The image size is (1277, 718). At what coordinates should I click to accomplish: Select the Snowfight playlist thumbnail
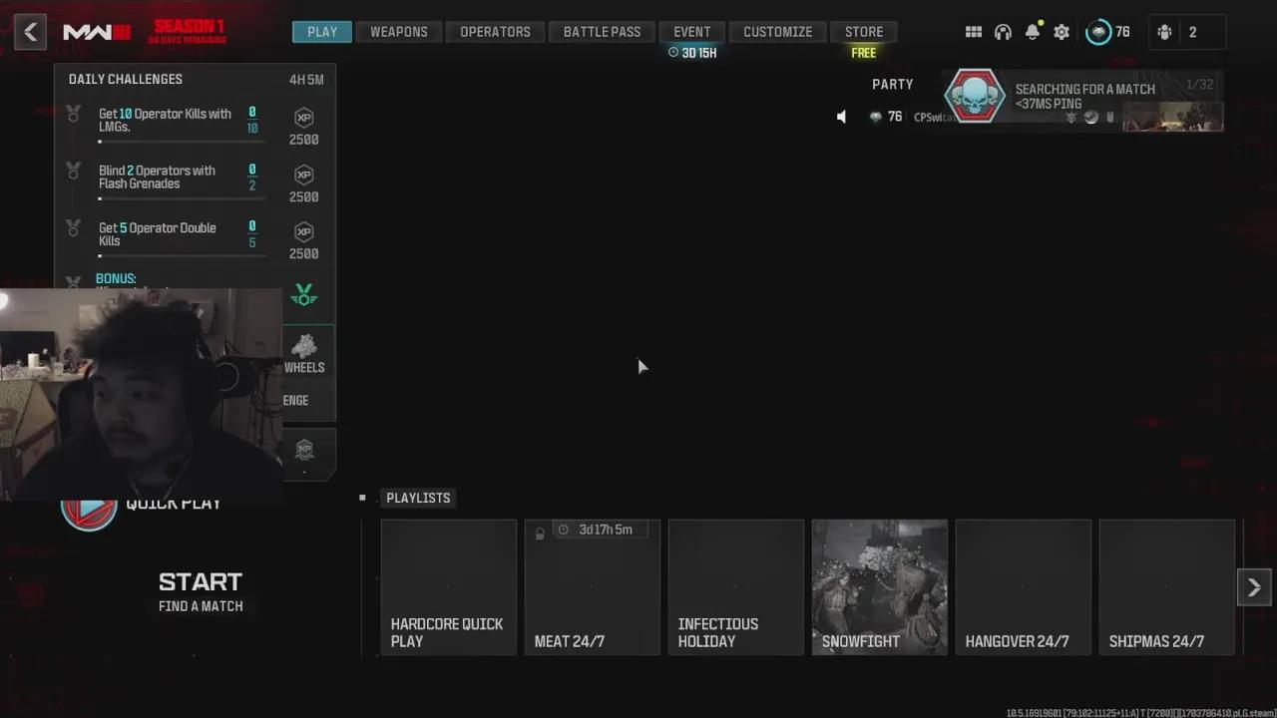point(880,587)
